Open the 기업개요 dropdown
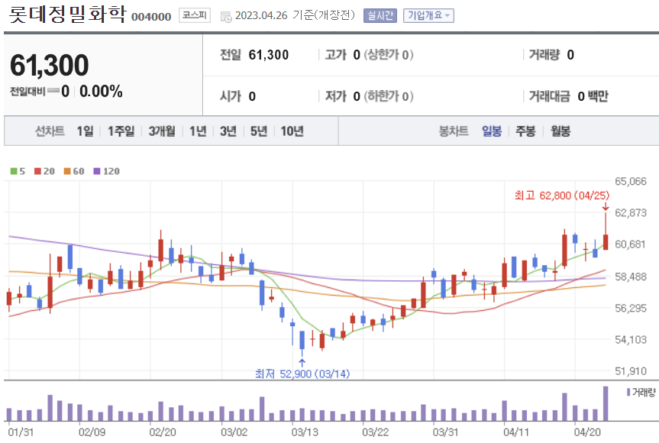The width and height of the screenshot is (659, 443). (428, 15)
